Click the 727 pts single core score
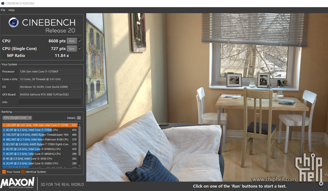 (x=58, y=49)
